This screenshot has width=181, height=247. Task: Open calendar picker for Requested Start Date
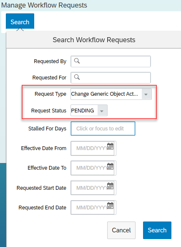tap(110, 186)
